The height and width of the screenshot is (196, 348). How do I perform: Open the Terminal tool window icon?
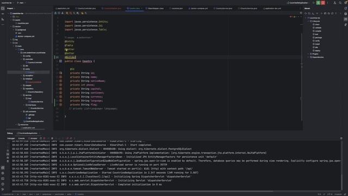click(x=3, y=179)
